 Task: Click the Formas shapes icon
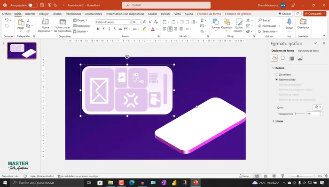pyautogui.click(x=216, y=22)
